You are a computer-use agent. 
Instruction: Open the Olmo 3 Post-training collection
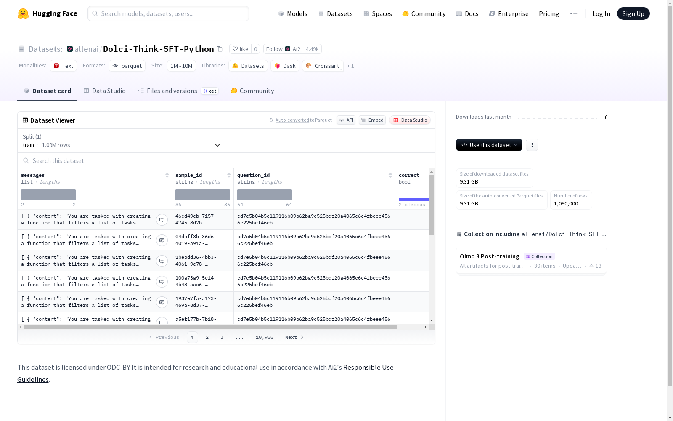(531, 261)
